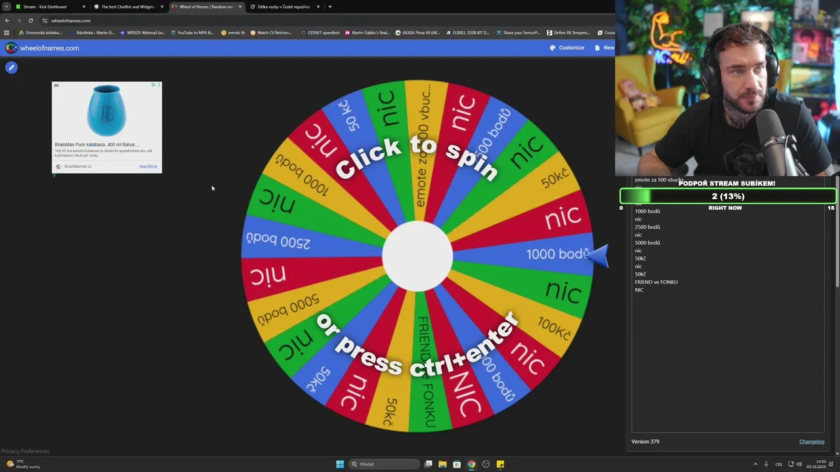The height and width of the screenshot is (472, 840).
Task: Open Sticky Notes from the taskbar
Action: coord(500,464)
